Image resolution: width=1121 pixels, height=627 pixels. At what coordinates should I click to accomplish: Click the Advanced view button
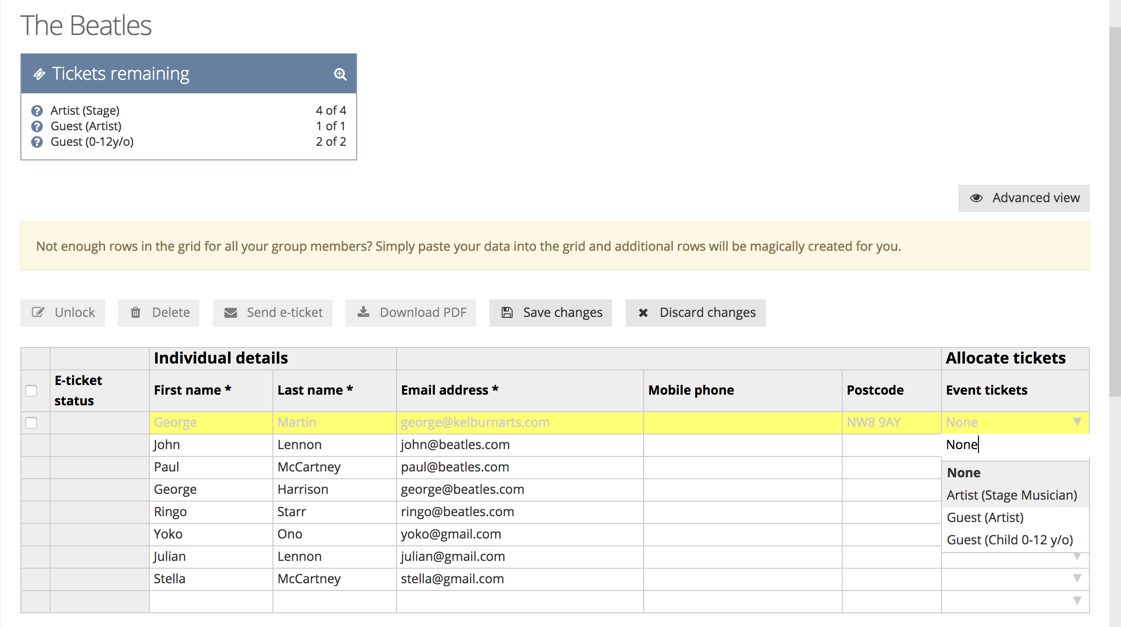pos(1024,198)
